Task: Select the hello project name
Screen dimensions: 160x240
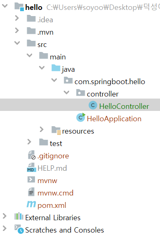Action: (34, 7)
